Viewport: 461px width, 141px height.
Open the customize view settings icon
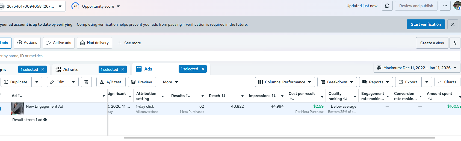[455, 43]
